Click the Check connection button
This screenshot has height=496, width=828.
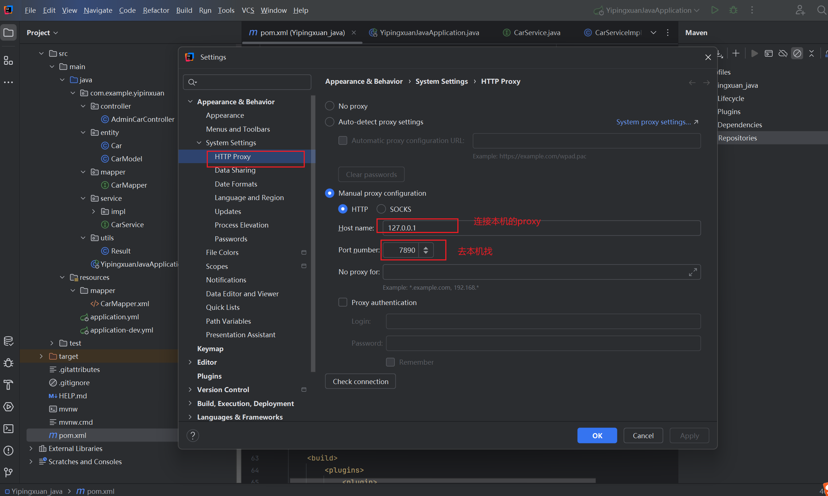tap(360, 382)
